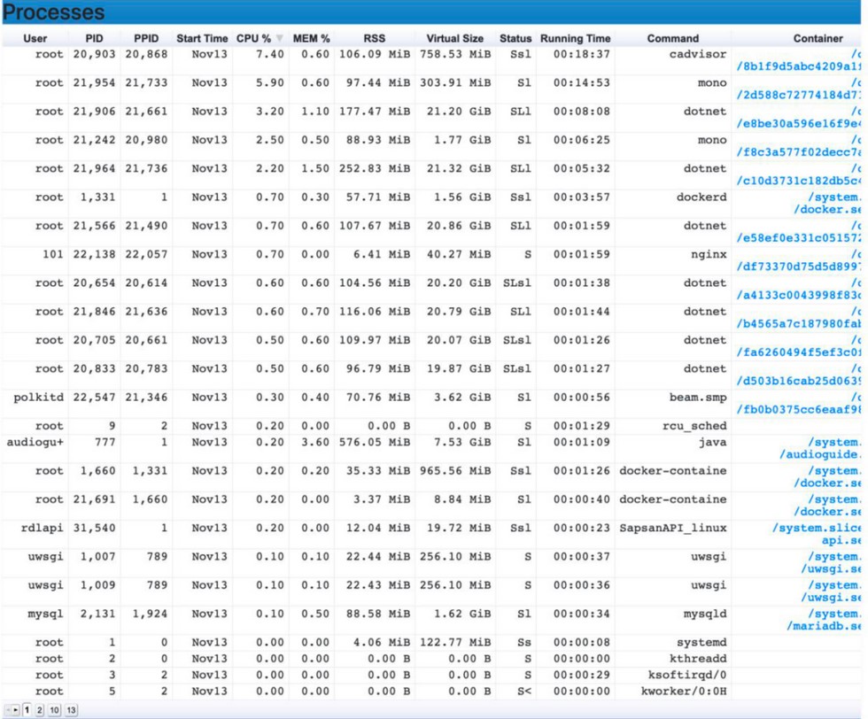Sort by RSS column header

[x=374, y=38]
